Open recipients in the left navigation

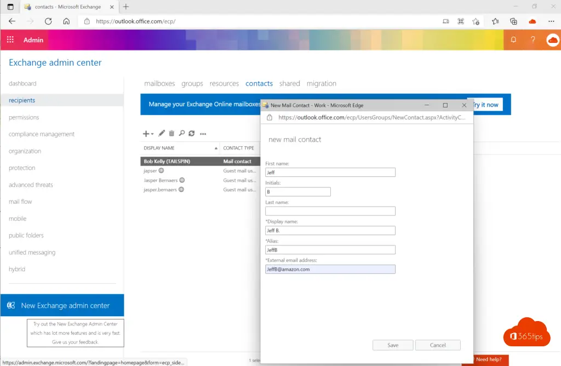pyautogui.click(x=22, y=100)
